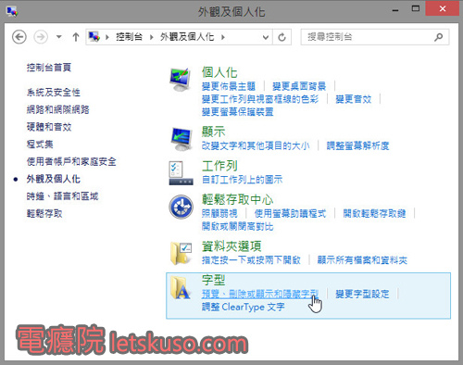Go up one level with the up arrow
This screenshot has height=365, width=463.
coord(76,37)
